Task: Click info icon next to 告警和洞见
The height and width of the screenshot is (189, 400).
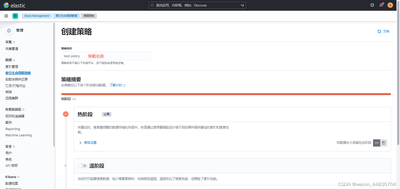Action: tap(23, 110)
